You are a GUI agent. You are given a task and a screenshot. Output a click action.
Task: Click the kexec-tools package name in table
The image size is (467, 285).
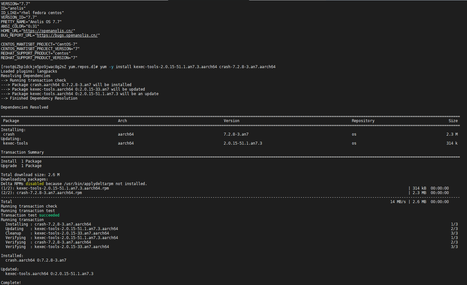[x=15, y=143]
